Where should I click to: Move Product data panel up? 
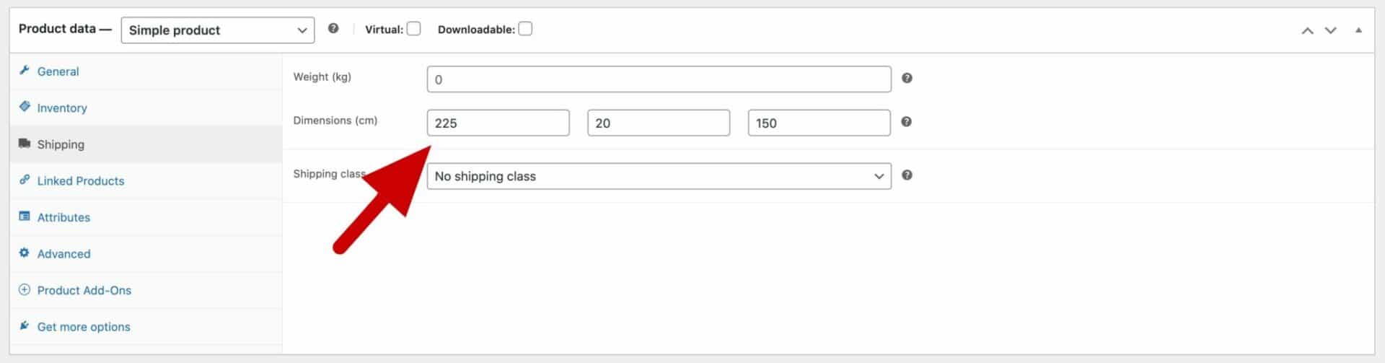click(x=1307, y=30)
